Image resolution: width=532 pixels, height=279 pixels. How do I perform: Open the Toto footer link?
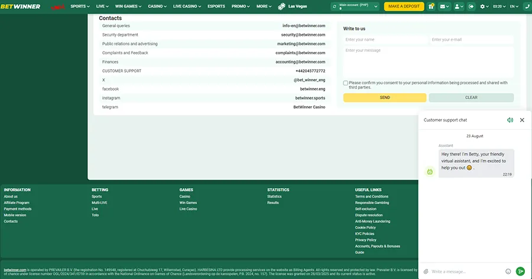(95, 215)
